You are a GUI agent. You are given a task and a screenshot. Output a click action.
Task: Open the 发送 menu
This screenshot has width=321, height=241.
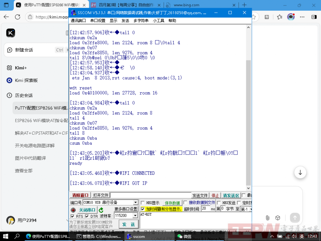click(x=125, y=21)
